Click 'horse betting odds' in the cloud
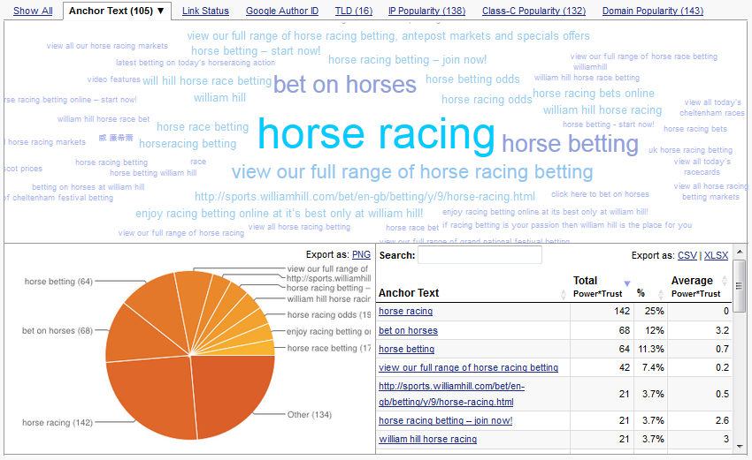Image resolution: width=752 pixels, height=460 pixels. point(473,79)
